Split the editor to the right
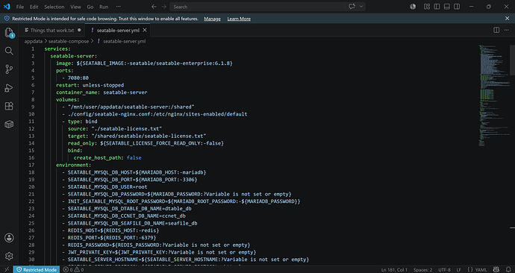Screen dimensions: 515x273 (496, 30)
